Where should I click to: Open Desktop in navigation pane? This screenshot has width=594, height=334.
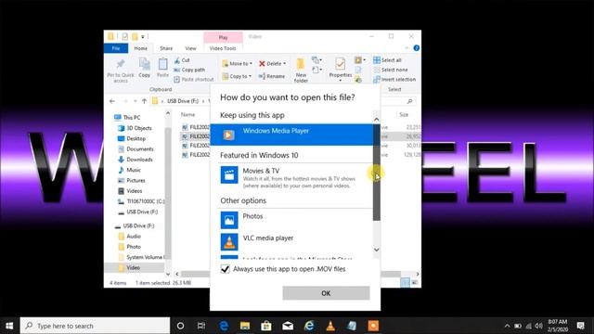[x=132, y=138]
